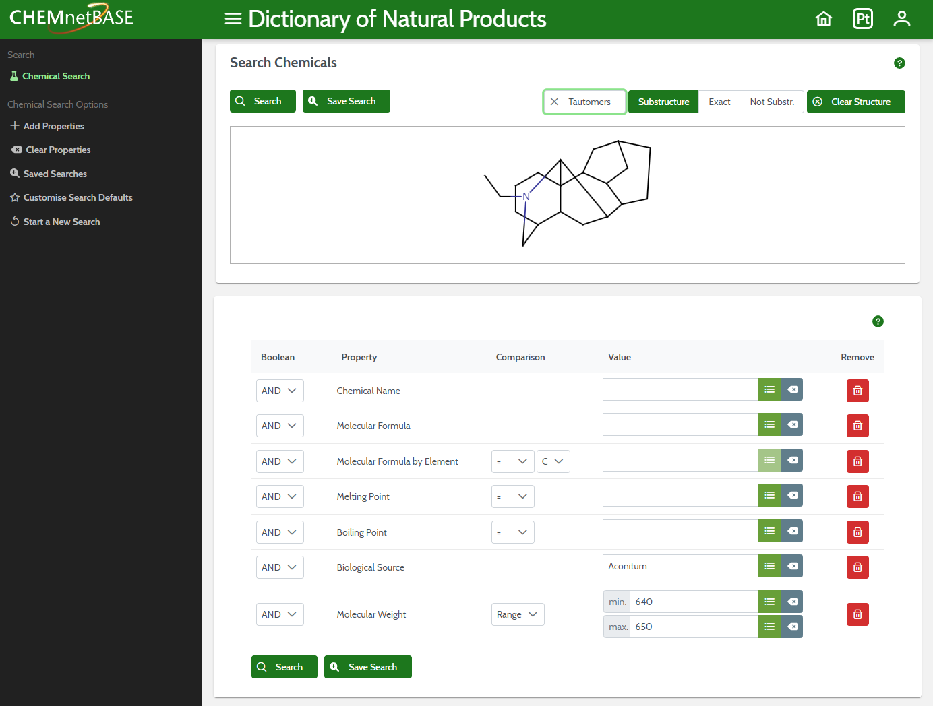The width and height of the screenshot is (933, 706).
Task: Run the bottom Search button
Action: coord(284,667)
